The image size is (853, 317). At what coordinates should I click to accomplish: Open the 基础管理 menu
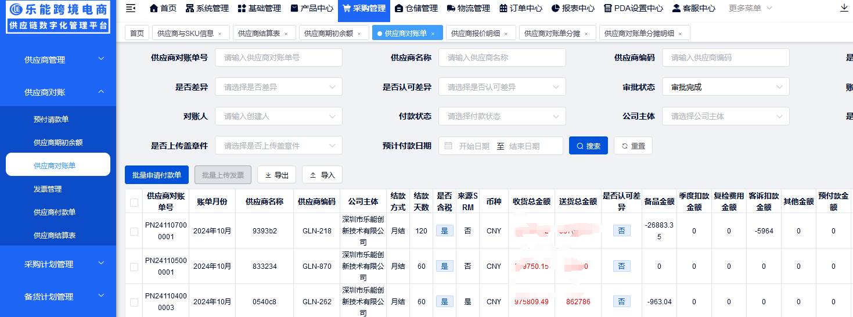[x=260, y=8]
